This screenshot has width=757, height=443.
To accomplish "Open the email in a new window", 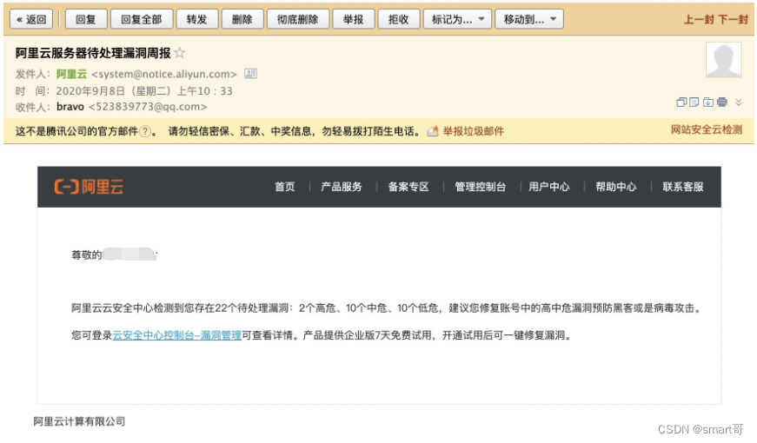I will 681,102.
